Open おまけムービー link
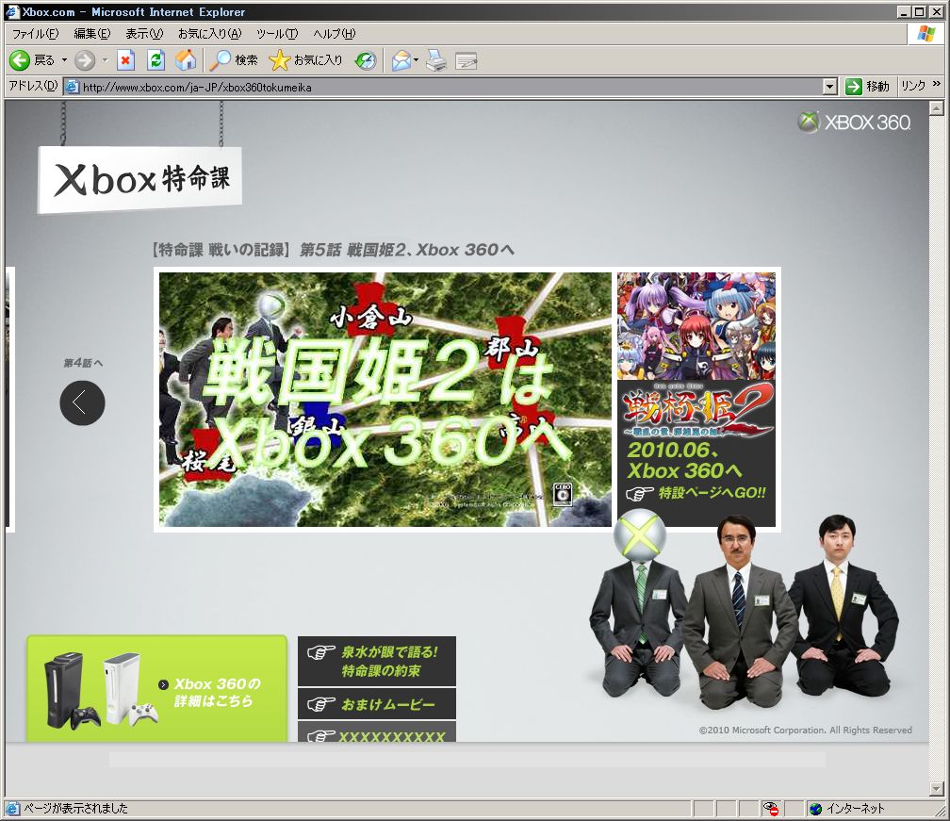Viewport: 950px width, 821px height. [x=377, y=704]
